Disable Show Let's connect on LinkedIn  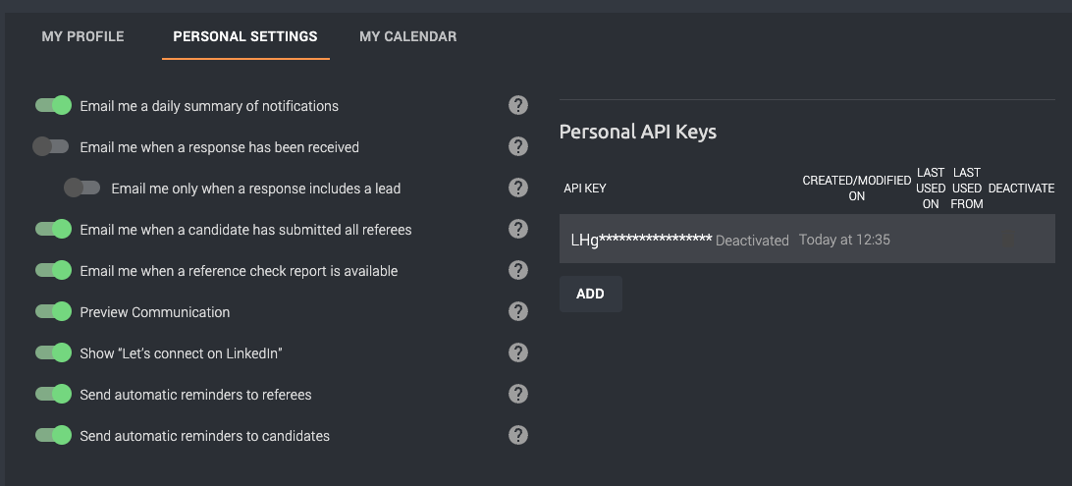pos(53,352)
